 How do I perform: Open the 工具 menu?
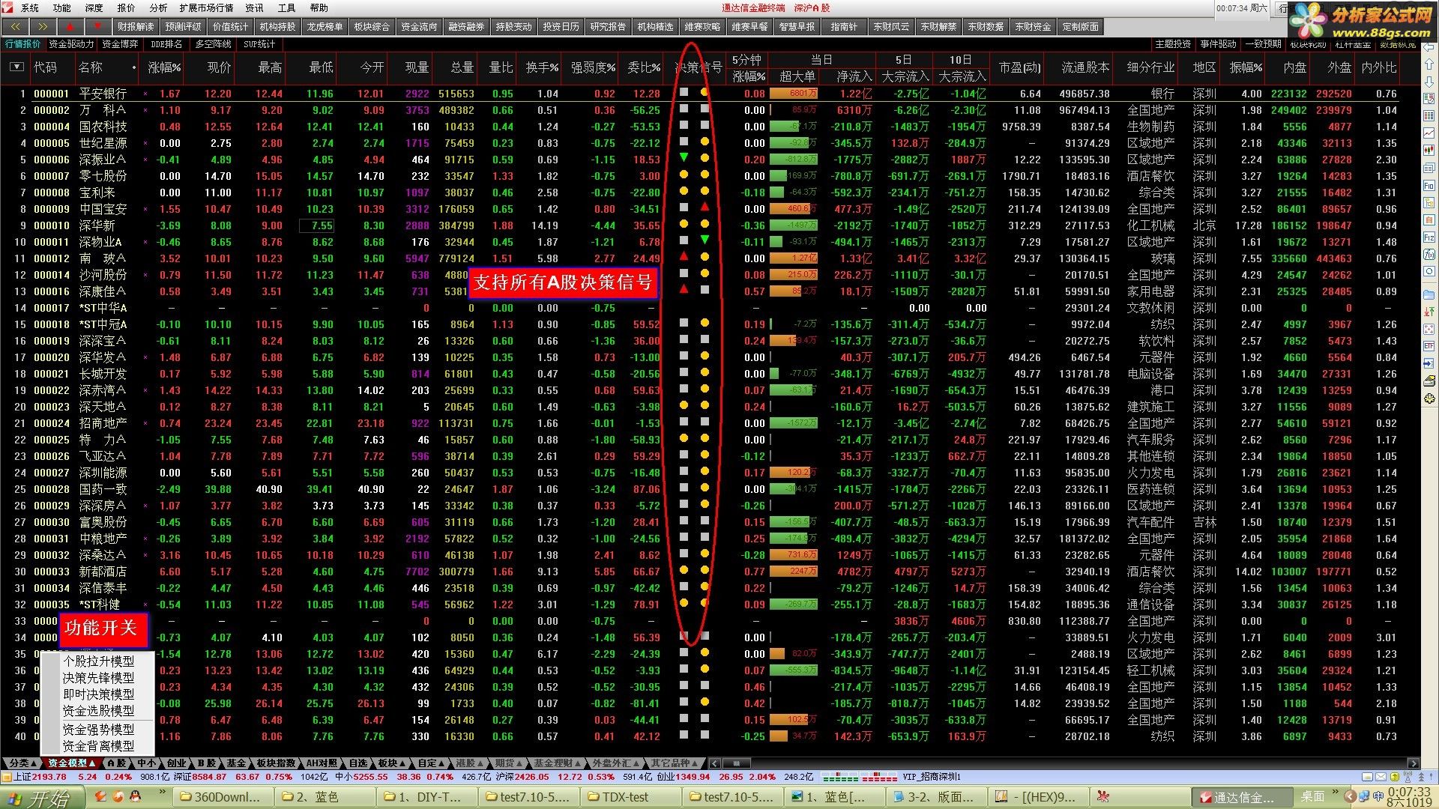pyautogui.click(x=286, y=7)
